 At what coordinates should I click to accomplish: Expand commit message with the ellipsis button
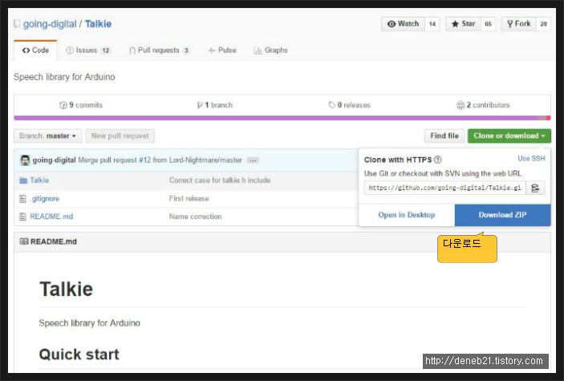tap(253, 160)
